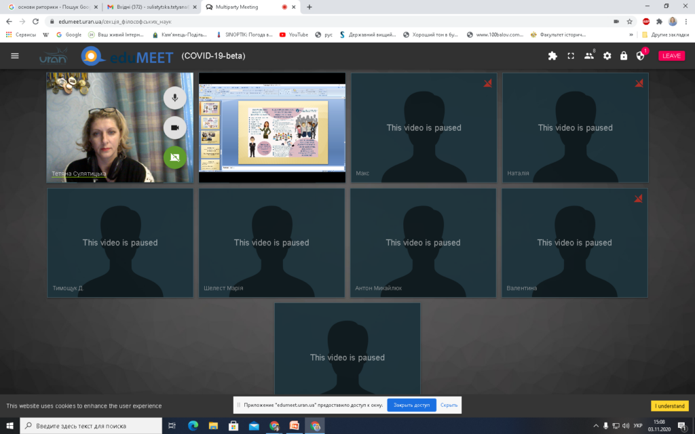This screenshot has width=695, height=434.
Task: Toggle the room lock icon
Action: (623, 56)
